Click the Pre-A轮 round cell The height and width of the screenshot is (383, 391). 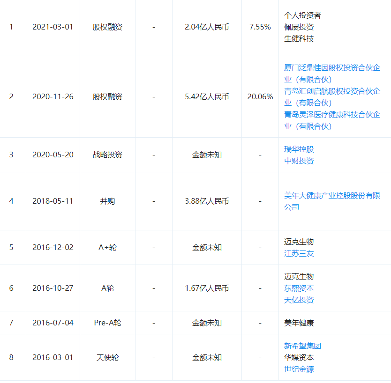(x=107, y=323)
